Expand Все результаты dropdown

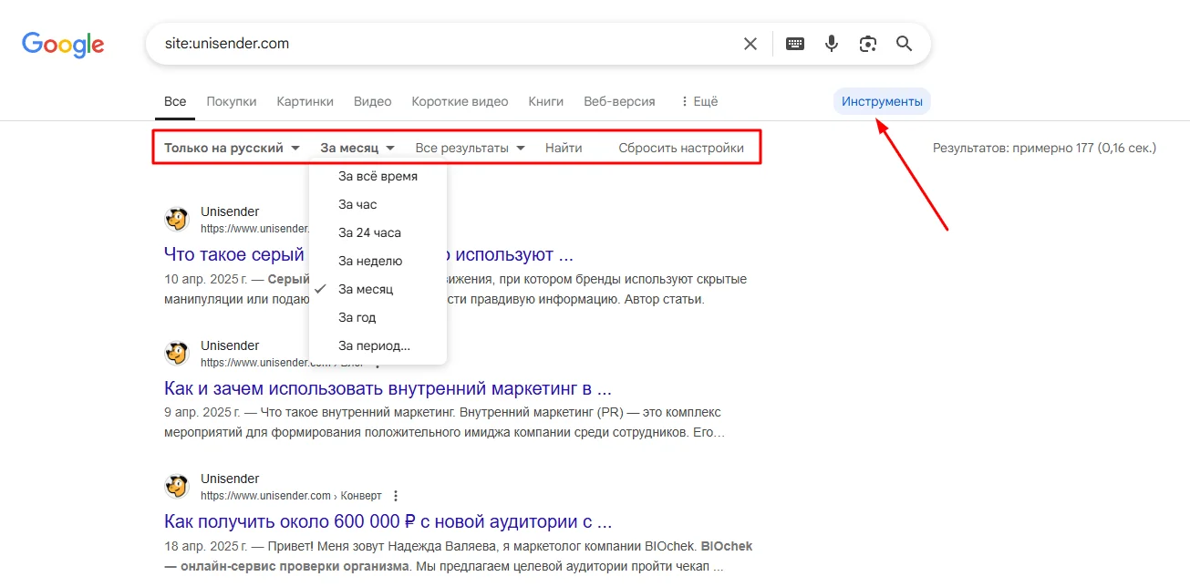coord(470,148)
